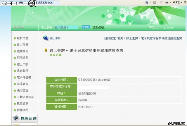This screenshot has height=126, width=187.
Task: Select the browser tab titled 為民服務-線上
Action: [x=45, y=3]
